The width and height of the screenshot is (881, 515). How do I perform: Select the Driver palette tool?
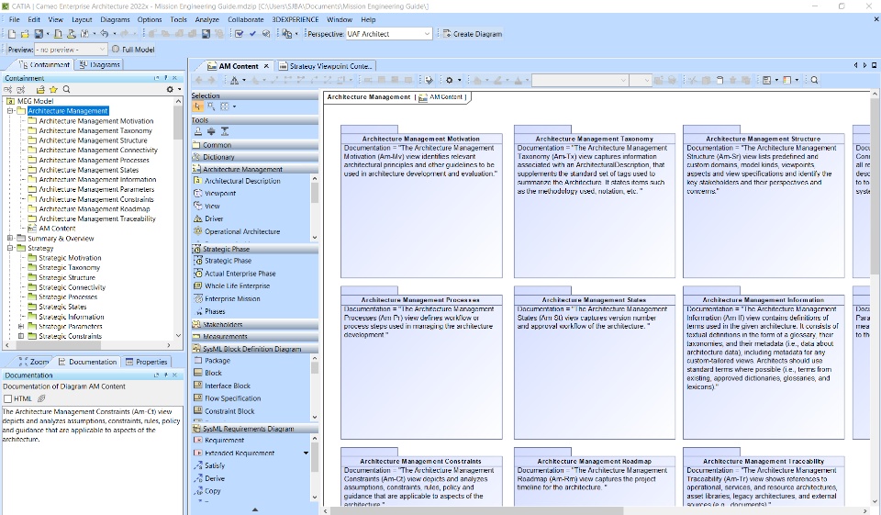(214, 218)
